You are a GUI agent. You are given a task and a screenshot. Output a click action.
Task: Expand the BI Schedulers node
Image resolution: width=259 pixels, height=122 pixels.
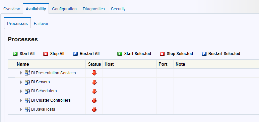pyautogui.click(x=21, y=91)
